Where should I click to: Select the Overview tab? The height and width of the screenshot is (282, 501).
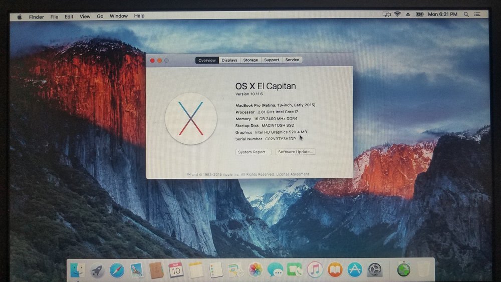point(207,60)
